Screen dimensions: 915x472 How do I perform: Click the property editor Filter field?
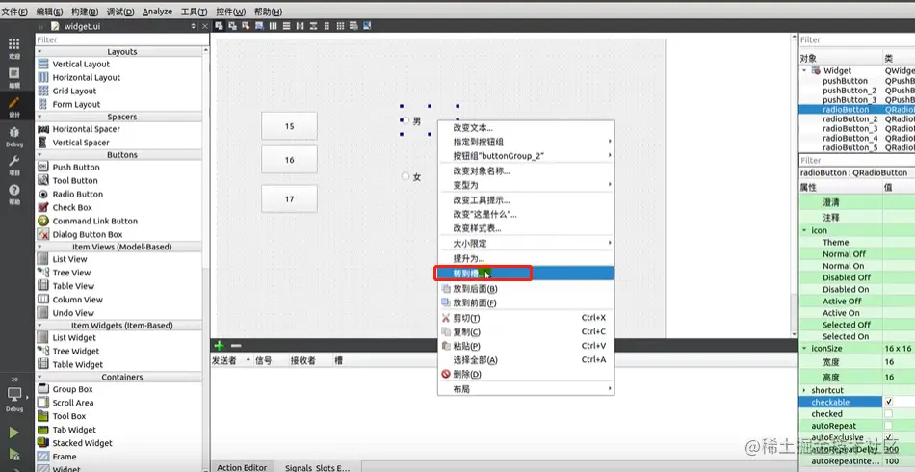(856, 160)
